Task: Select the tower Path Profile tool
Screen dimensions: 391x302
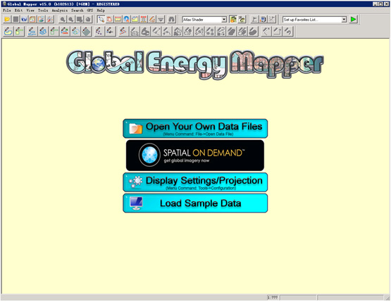Action: pyautogui.click(x=144, y=19)
